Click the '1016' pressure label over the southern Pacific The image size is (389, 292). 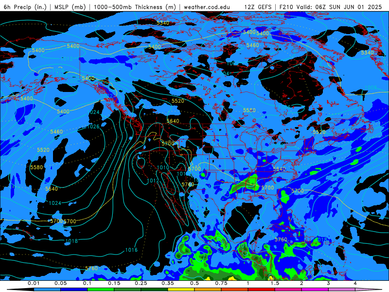131,250
